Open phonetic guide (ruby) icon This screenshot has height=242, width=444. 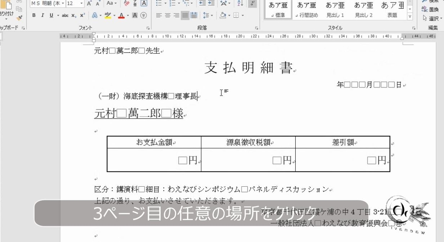(x=135, y=3)
